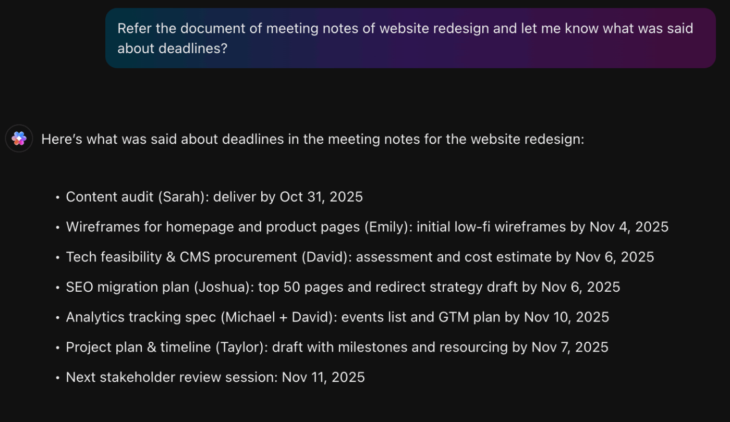
Task: Click the date "Nov 11, 2025"
Action: click(323, 377)
